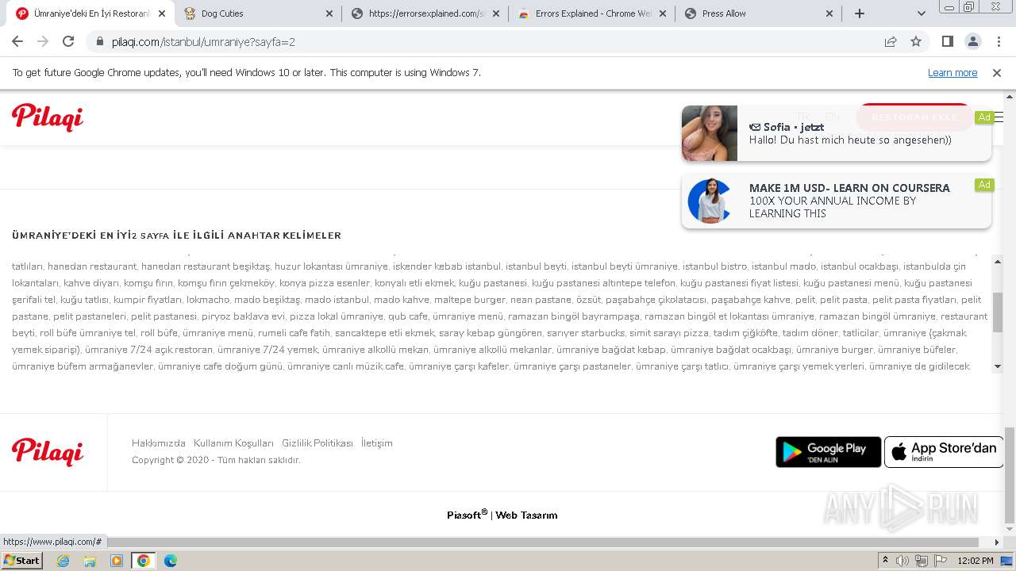Download from App Store'dan badge
1016x571 pixels.
pos(944,452)
